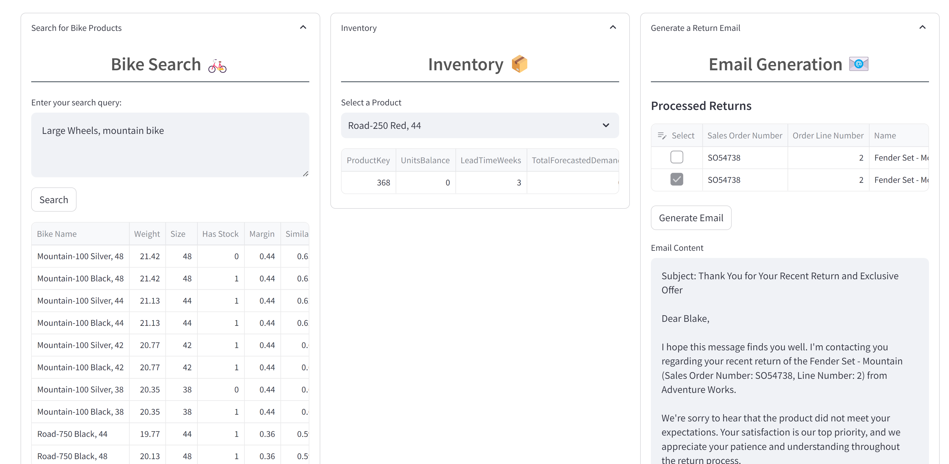Sort by Has Stock column header
Screen dimensions: 949x464
click(x=220, y=234)
